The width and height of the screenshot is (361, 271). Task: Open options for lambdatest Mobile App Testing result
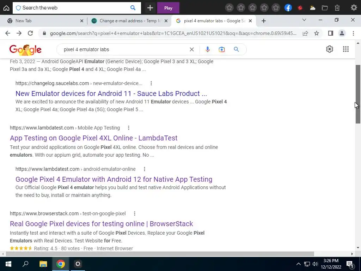pyautogui.click(x=128, y=128)
